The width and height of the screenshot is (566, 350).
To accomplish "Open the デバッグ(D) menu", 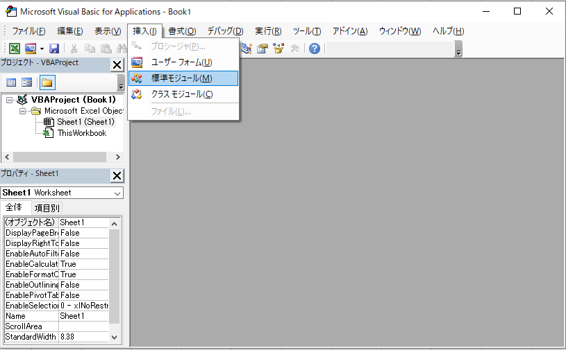I will (x=226, y=31).
